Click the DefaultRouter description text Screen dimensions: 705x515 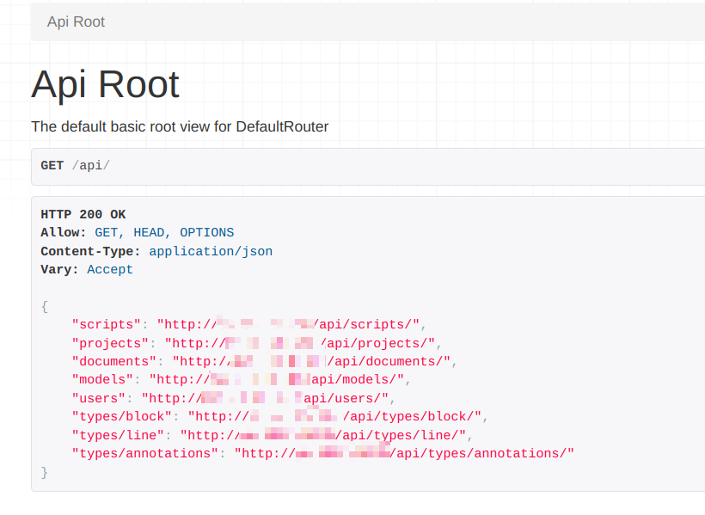180,126
